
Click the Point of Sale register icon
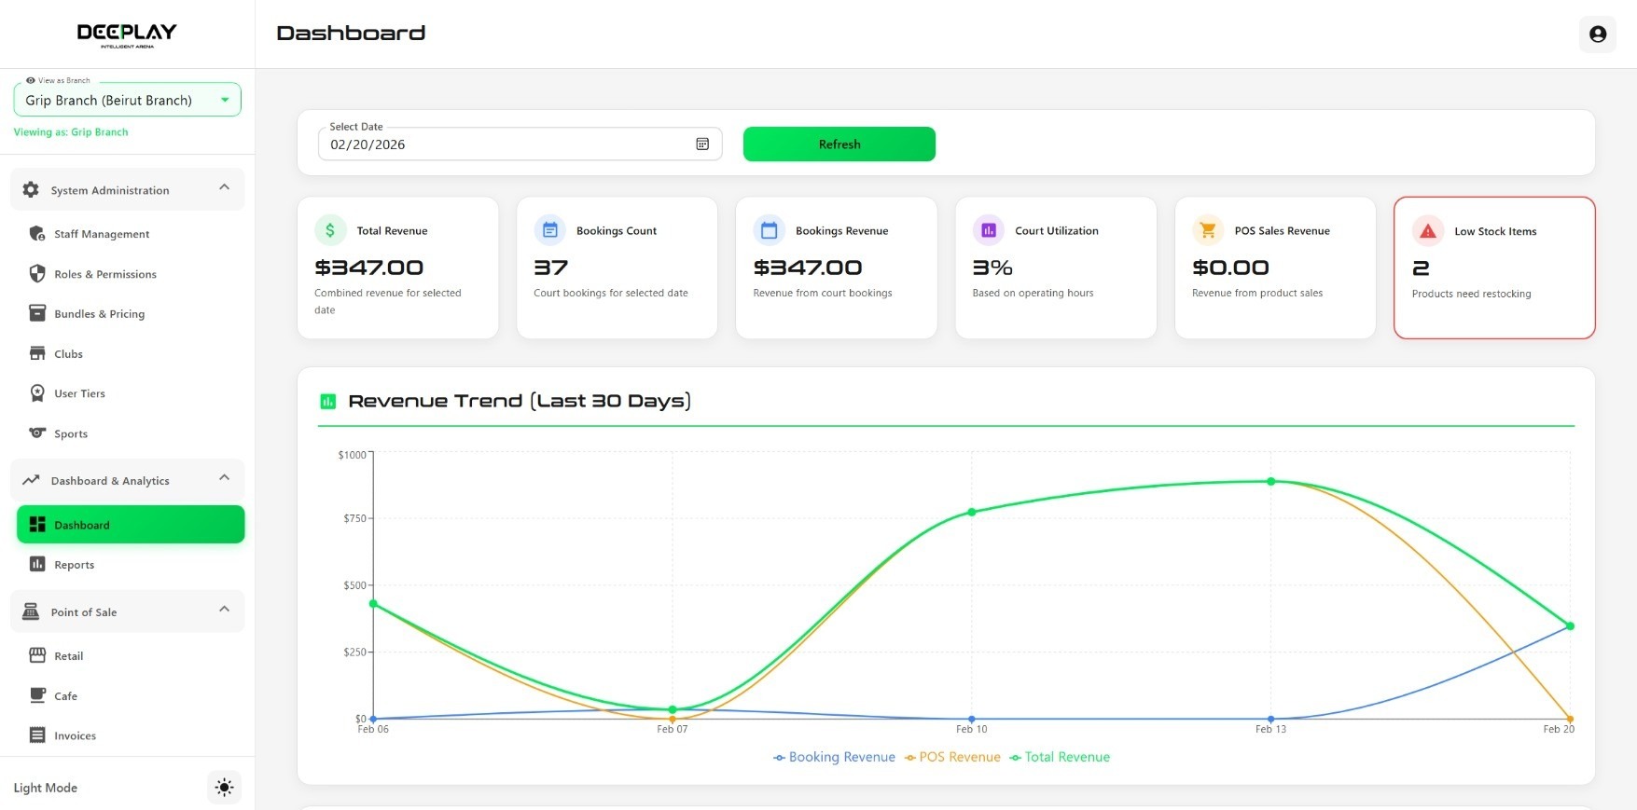[x=31, y=611]
